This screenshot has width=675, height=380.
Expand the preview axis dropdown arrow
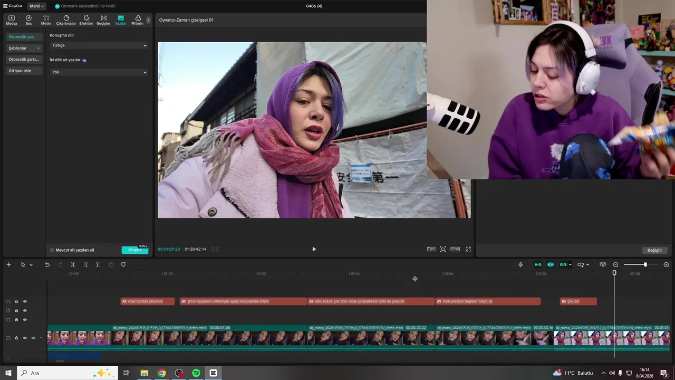click(587, 265)
